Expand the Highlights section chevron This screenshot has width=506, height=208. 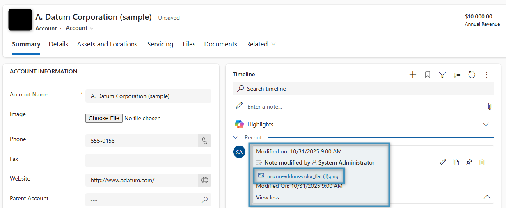pos(486,124)
